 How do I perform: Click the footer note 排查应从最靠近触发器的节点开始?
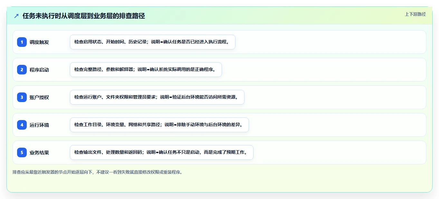pyautogui.click(x=98, y=172)
